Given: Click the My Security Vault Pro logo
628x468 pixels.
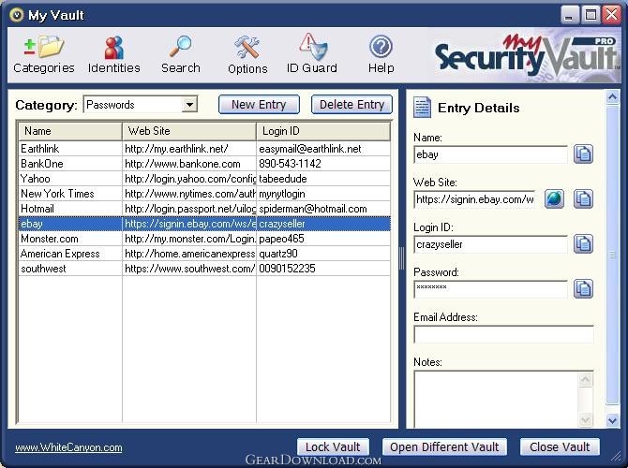Looking at the screenshot, I should point(526,56).
